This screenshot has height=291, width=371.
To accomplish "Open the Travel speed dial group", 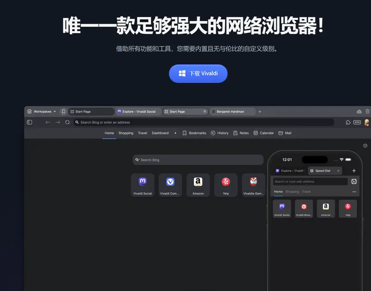I will pos(142,133).
